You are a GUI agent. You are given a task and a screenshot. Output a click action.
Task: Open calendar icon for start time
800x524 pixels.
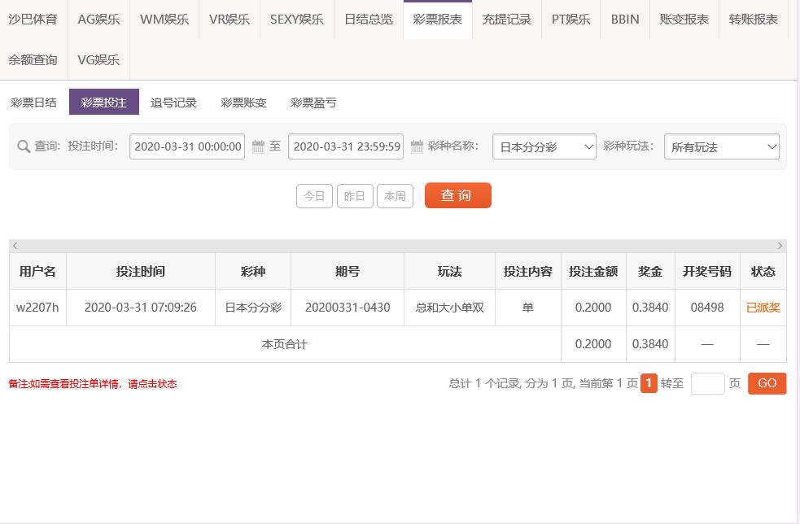(258, 146)
